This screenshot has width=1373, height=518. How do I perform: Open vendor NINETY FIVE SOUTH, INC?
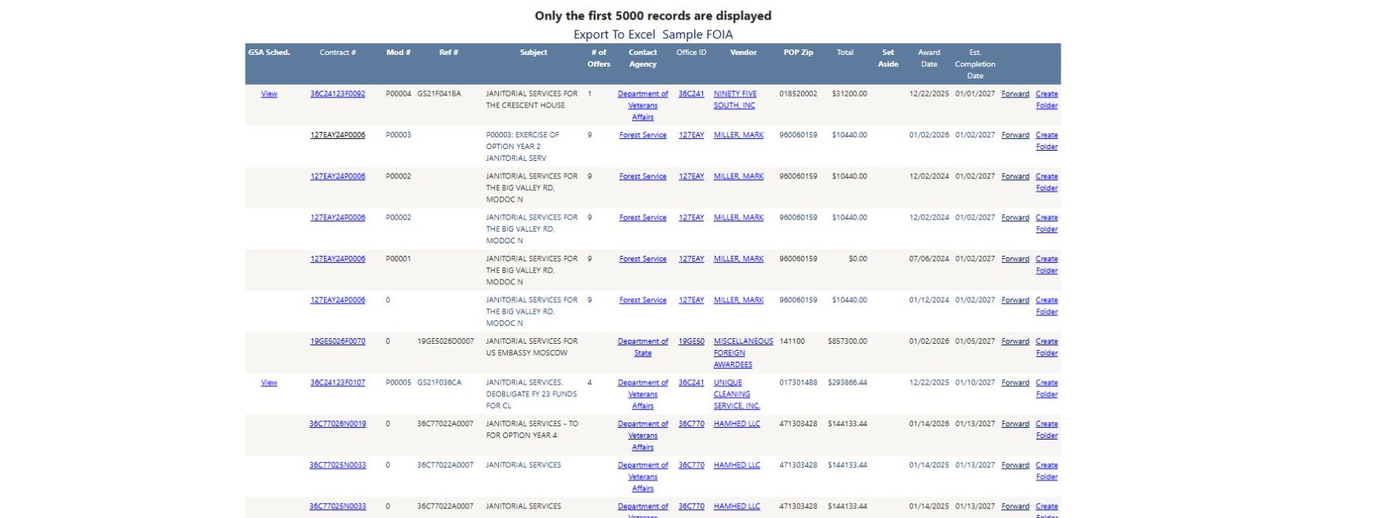point(735,100)
